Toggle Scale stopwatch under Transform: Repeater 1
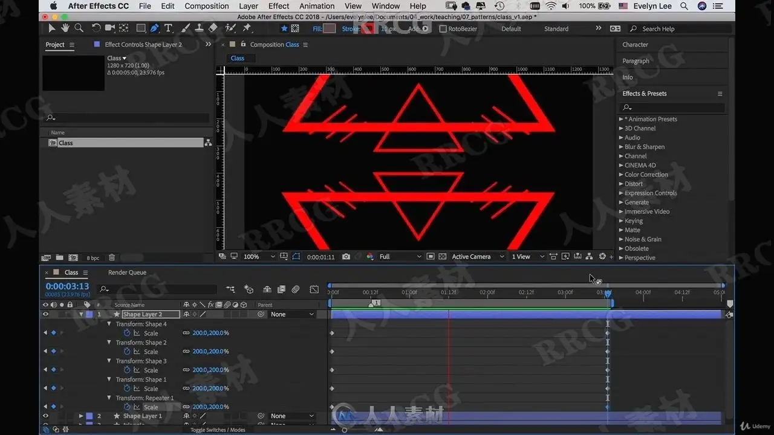774x435 pixels. 127,407
